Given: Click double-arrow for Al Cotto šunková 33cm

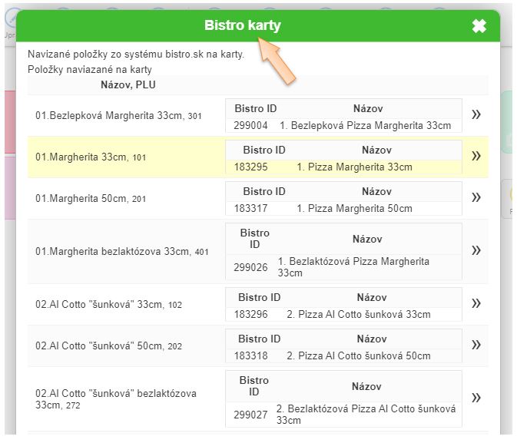Looking at the screenshot, I should pyautogui.click(x=476, y=303).
